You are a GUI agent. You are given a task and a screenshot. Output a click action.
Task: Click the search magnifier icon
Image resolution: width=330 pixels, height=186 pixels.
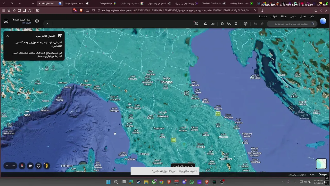313,24
